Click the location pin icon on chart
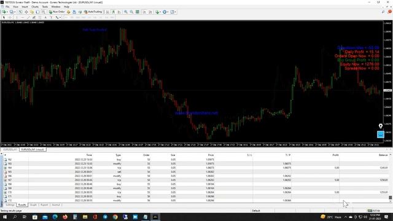This screenshot has width=393, height=221. click(x=381, y=126)
